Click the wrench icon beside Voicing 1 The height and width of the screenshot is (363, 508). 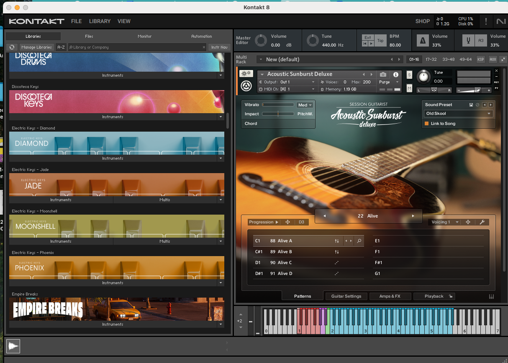click(482, 222)
